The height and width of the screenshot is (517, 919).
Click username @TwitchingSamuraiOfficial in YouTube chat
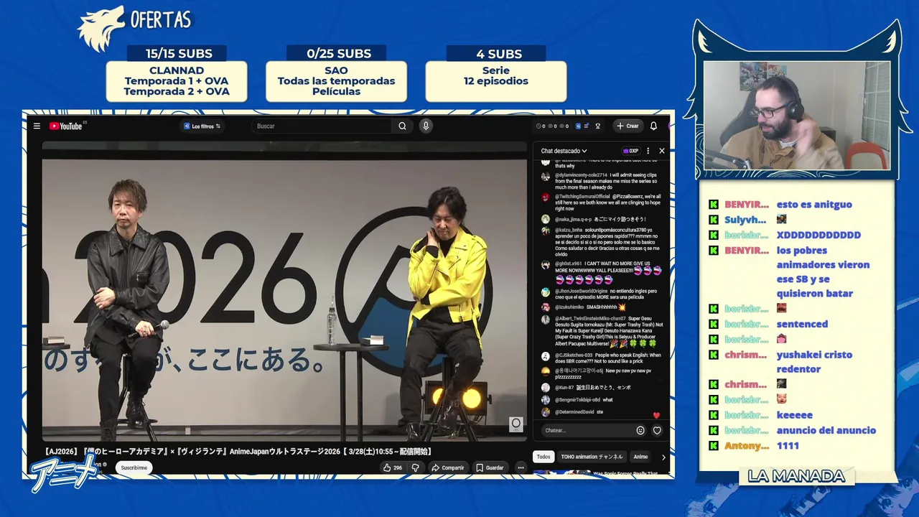[x=582, y=196]
